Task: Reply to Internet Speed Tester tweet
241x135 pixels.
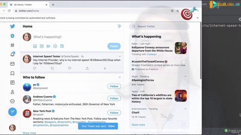Action: [x=35, y=68]
